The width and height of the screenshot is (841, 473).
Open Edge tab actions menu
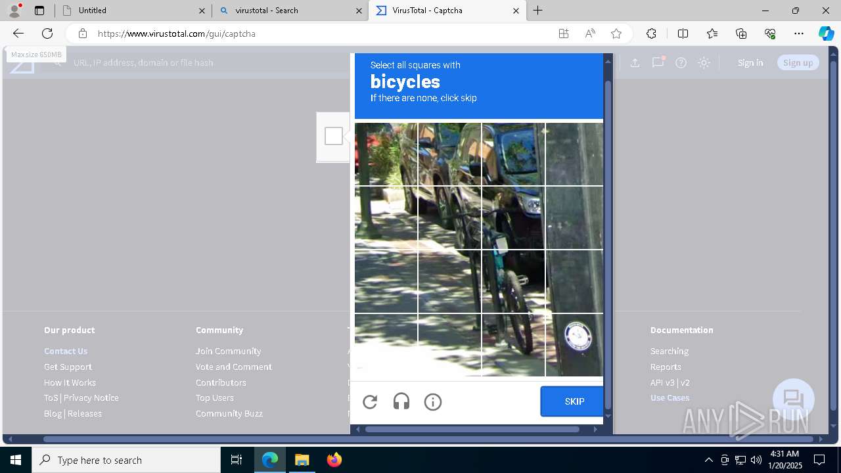(39, 11)
